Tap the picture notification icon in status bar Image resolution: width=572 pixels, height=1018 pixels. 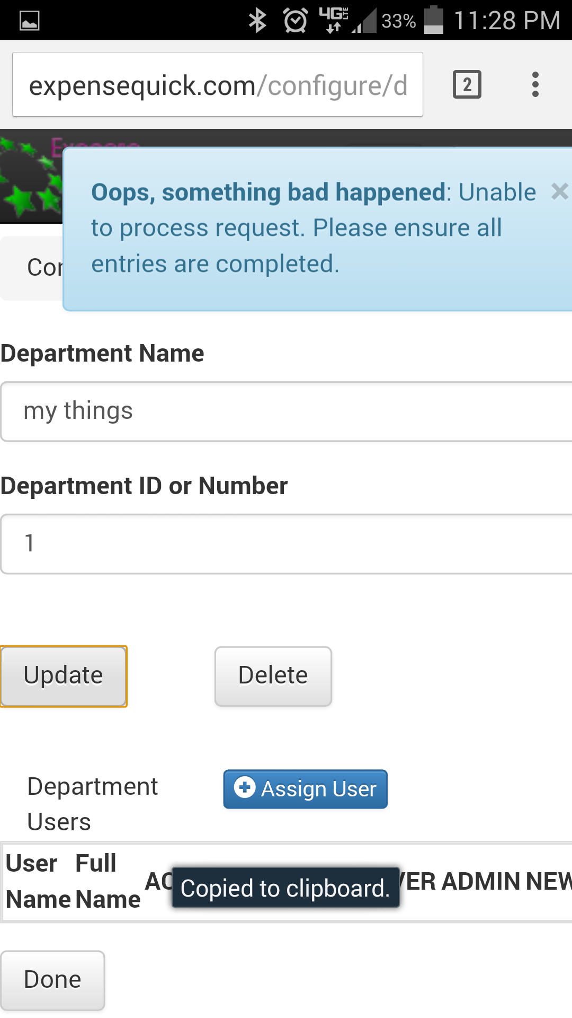click(x=29, y=21)
